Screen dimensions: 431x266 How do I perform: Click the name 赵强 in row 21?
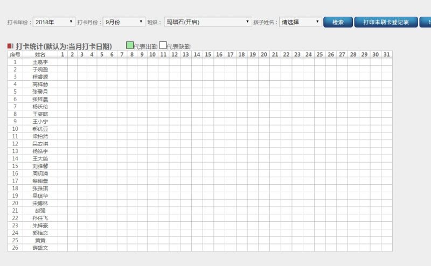(x=40, y=211)
